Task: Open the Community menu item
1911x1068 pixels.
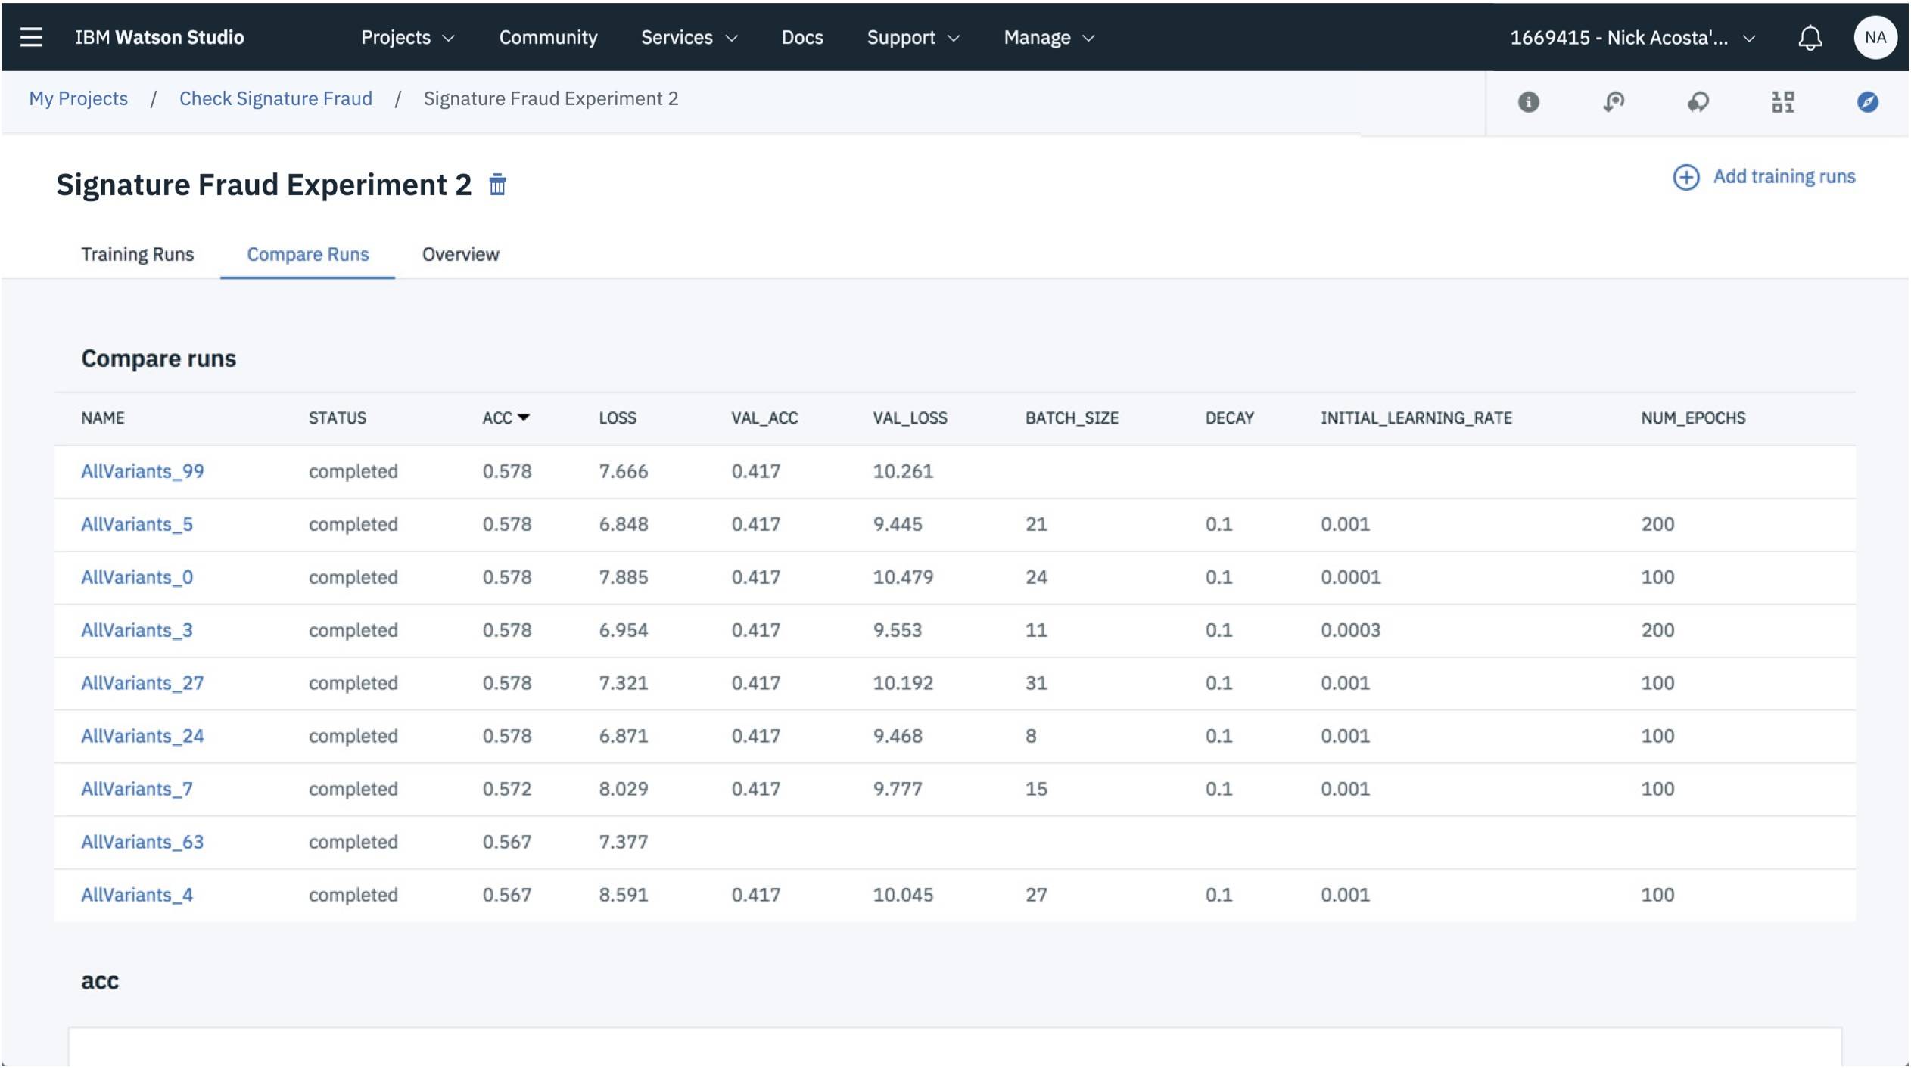Action: (x=548, y=37)
